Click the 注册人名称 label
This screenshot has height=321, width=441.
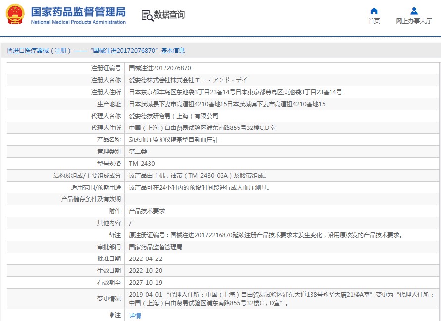coord(106,80)
